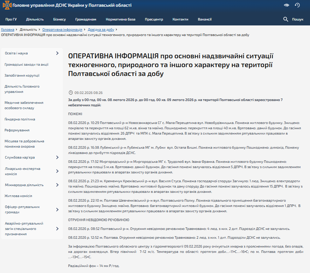Select Гендерна політика in sidebar
Image resolution: width=310 pixels, height=273 pixels.
[20, 119]
